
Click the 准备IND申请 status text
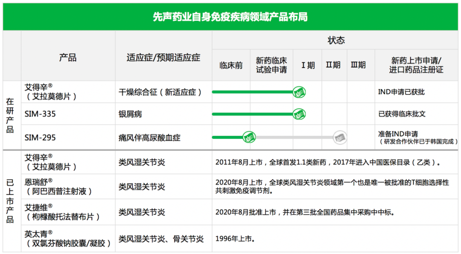click(x=398, y=134)
